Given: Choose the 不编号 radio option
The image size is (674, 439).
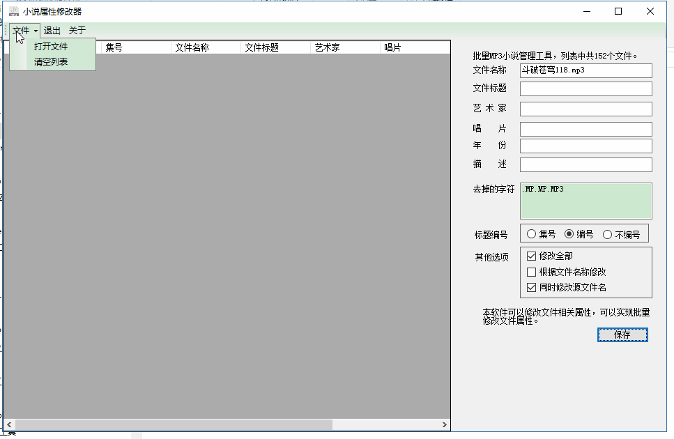Looking at the screenshot, I should tap(607, 235).
